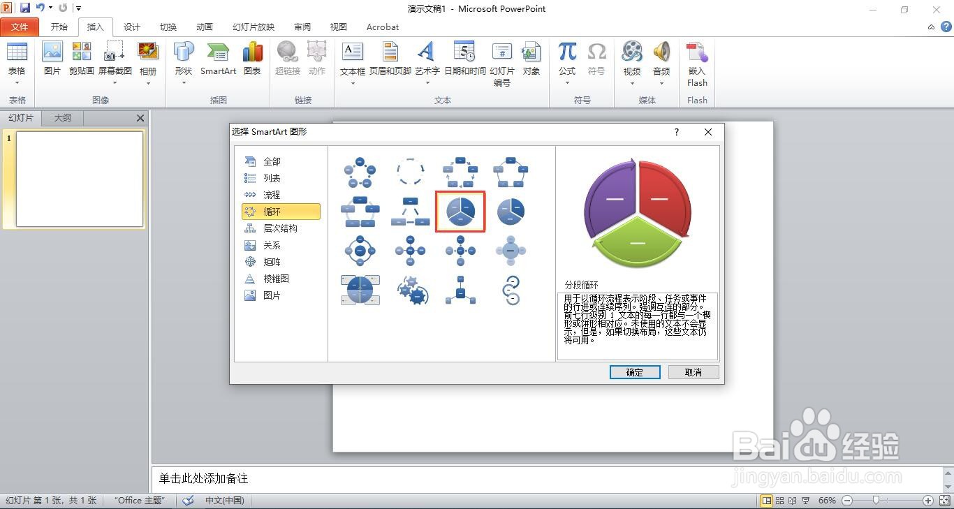Click the Table (表格) icon in ribbon
The height and width of the screenshot is (509, 954).
pyautogui.click(x=17, y=53)
